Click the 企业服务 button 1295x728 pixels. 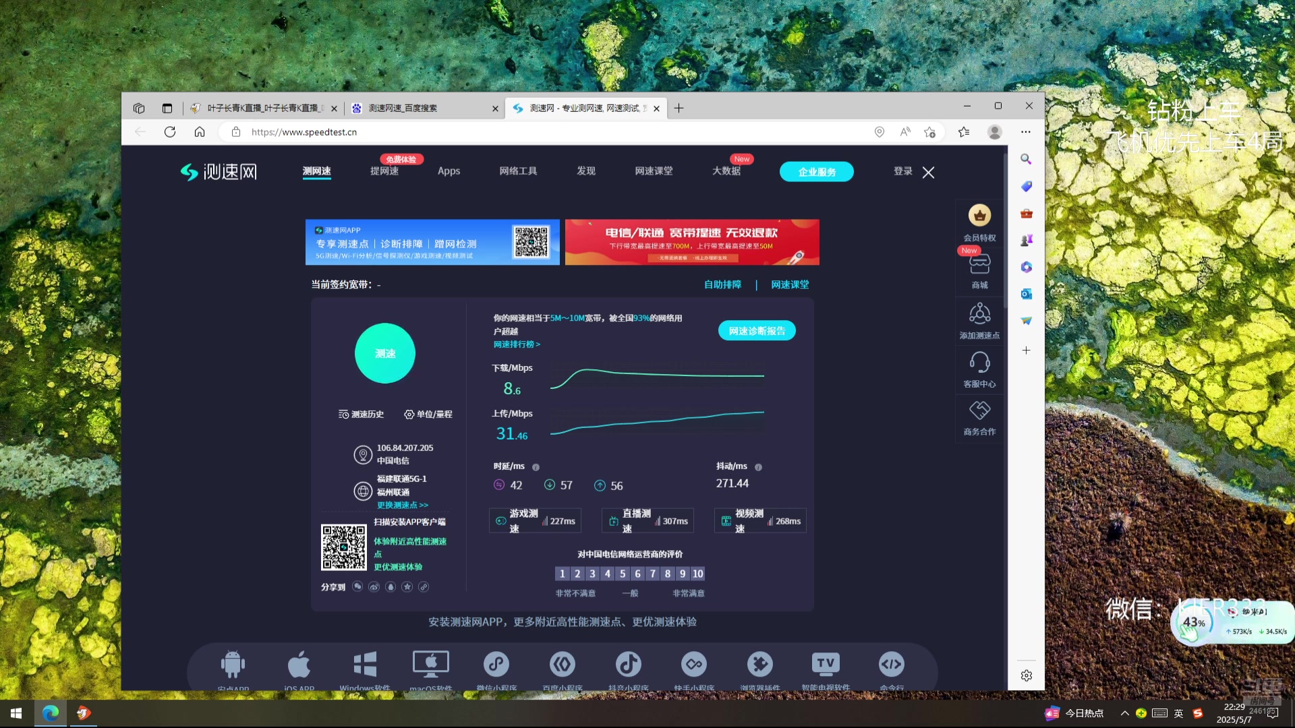[x=817, y=172]
